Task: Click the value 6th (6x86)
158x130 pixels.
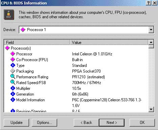Action: click(x=80, y=94)
